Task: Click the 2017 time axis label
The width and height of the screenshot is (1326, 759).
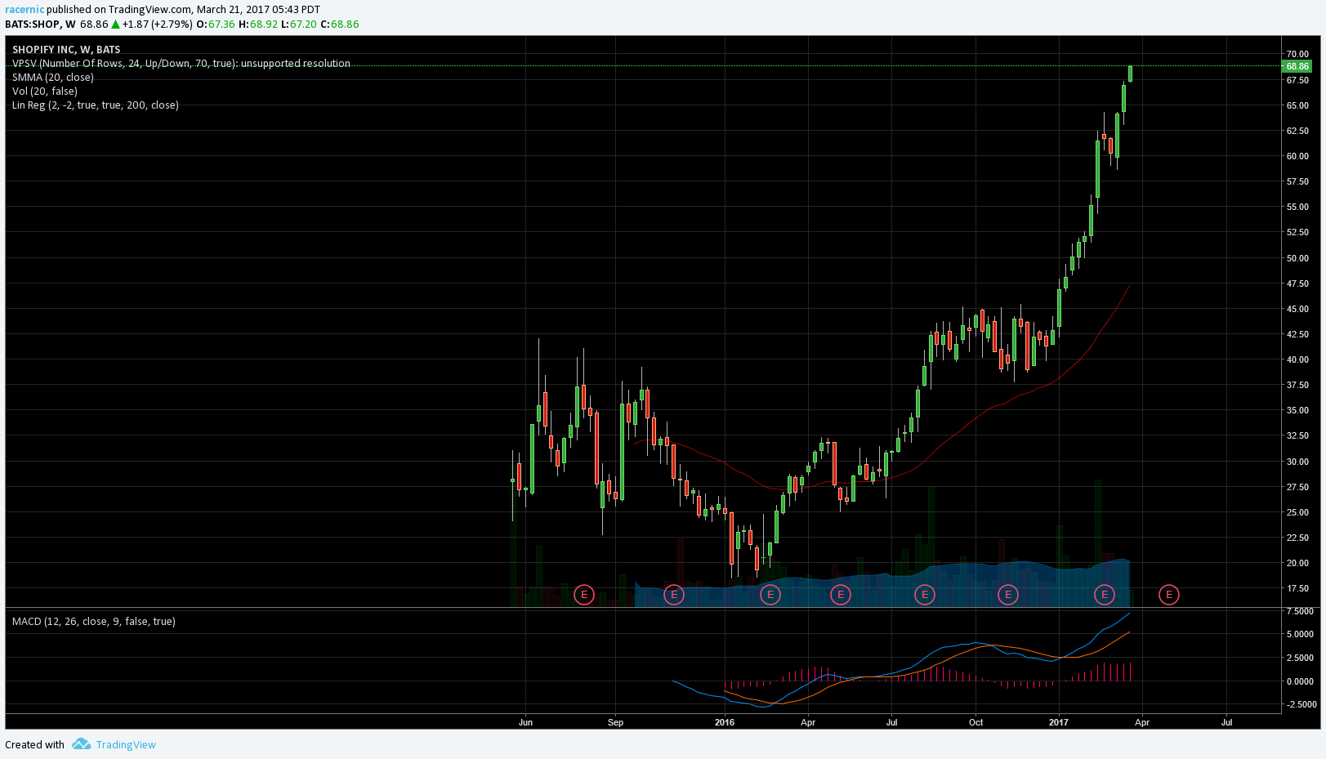Action: click(x=1059, y=722)
